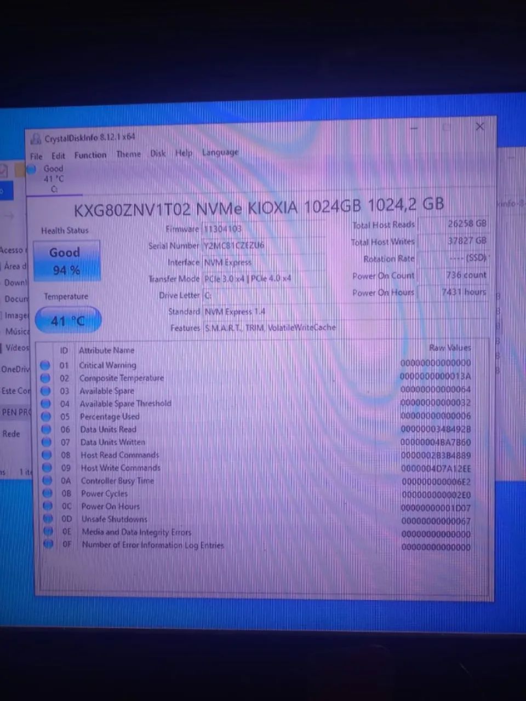This screenshot has width=526, height=701.
Task: Click raw value 00000000001D07
Action: [x=436, y=508]
